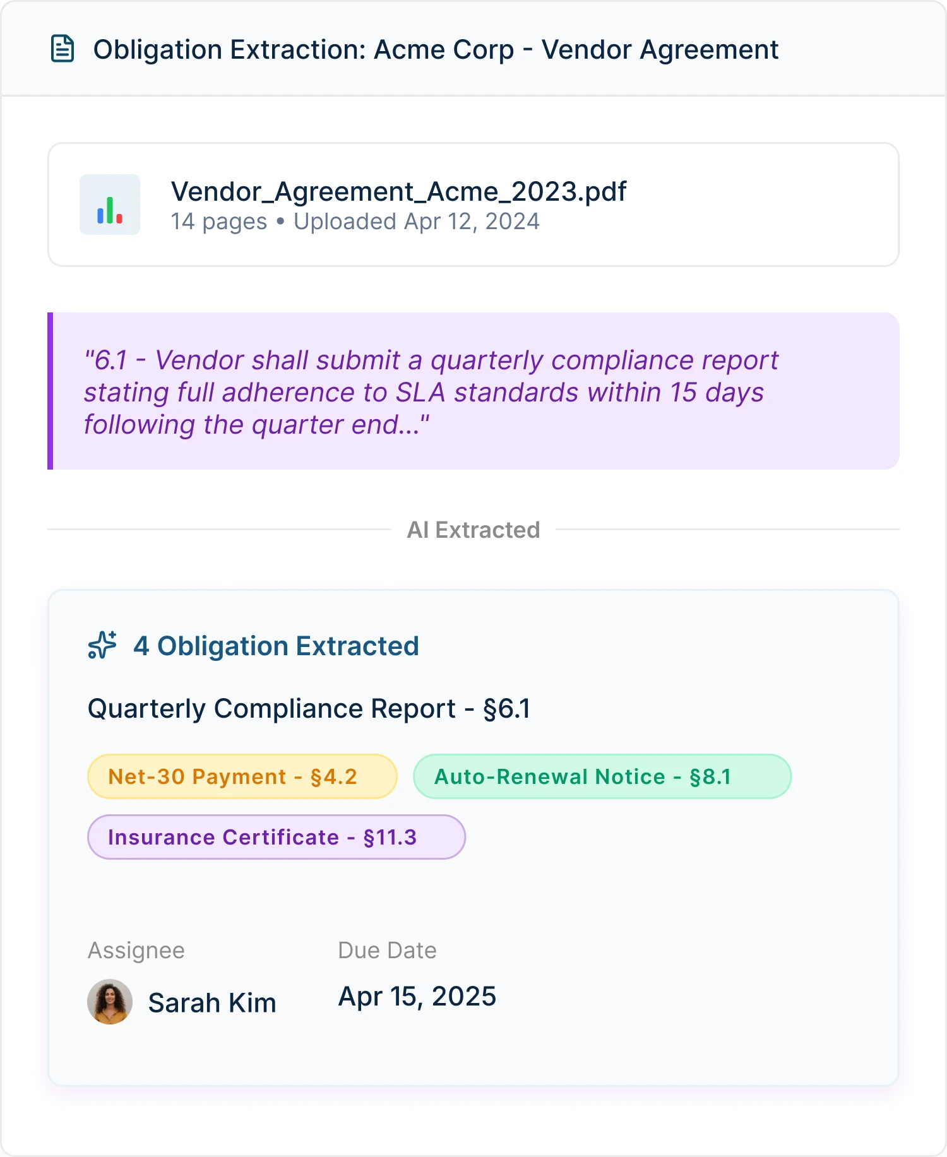Click the Obligation Extraction page title
The width and height of the screenshot is (947, 1157).
tap(436, 49)
